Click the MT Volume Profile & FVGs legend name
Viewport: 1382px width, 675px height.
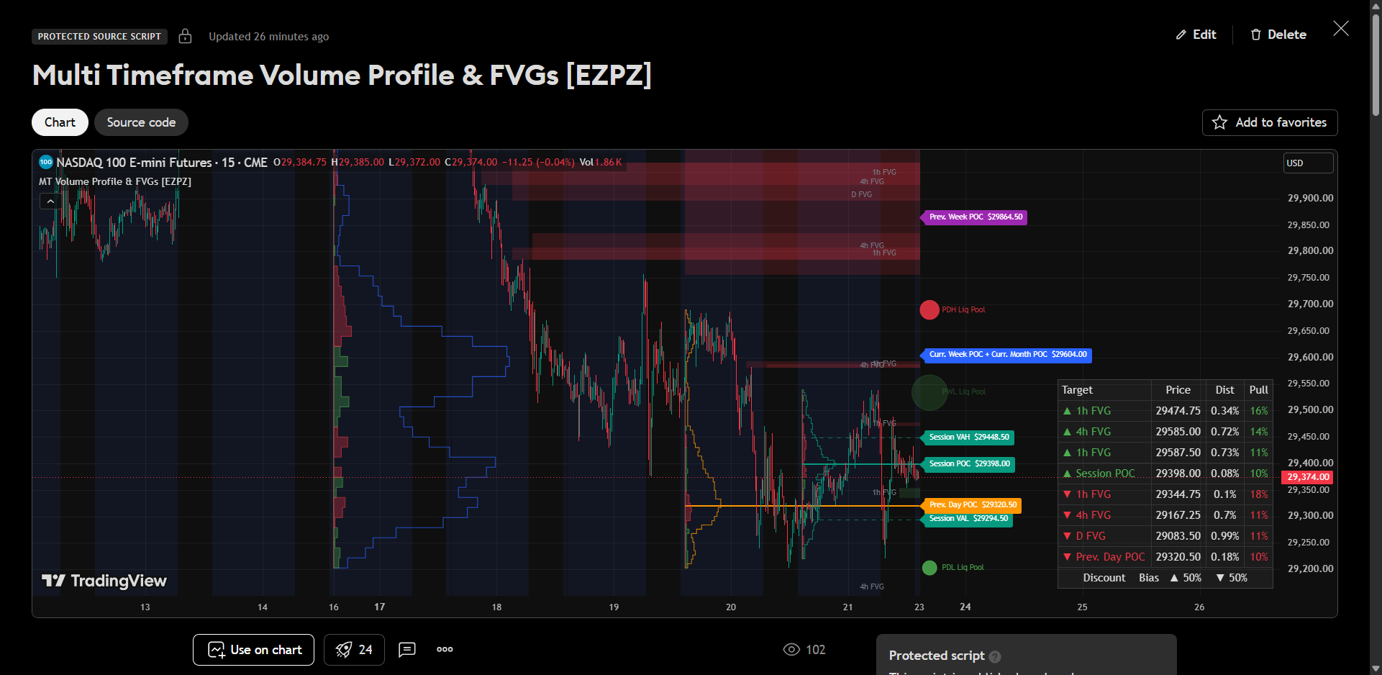coord(115,181)
